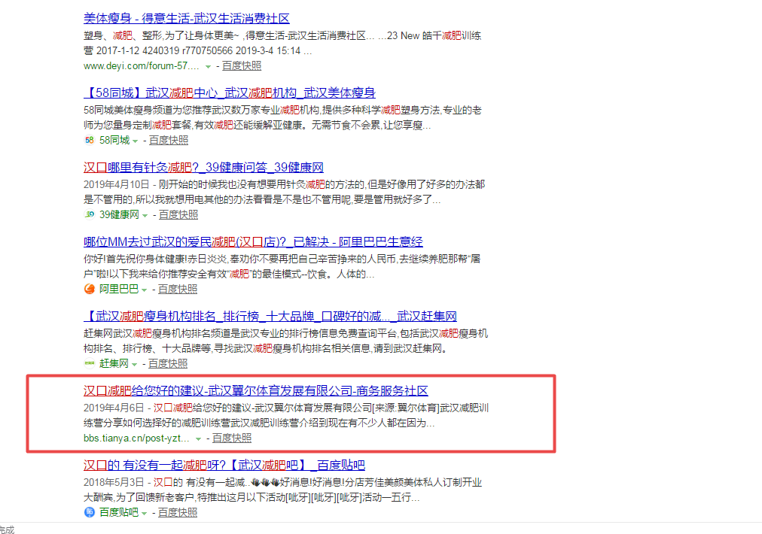Click the 百度贴吧 green source name
762x534 pixels.
click(x=119, y=513)
